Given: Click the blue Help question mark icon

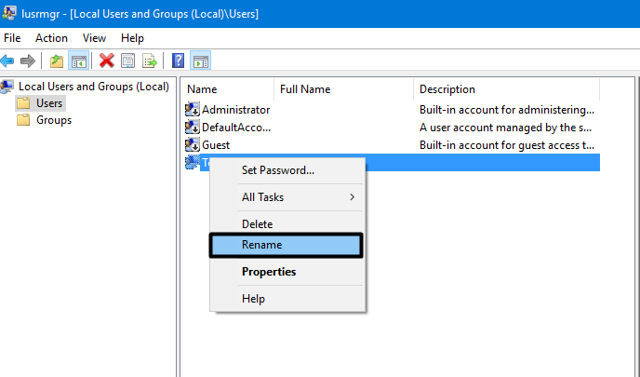Looking at the screenshot, I should 178,61.
